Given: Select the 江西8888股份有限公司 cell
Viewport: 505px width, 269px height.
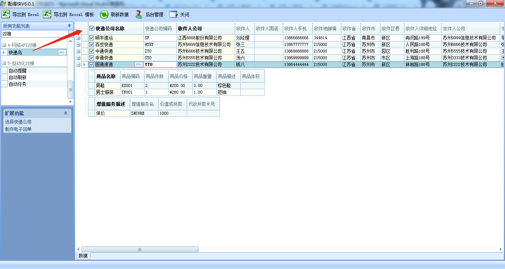Looking at the screenshot, I should coord(206,38).
